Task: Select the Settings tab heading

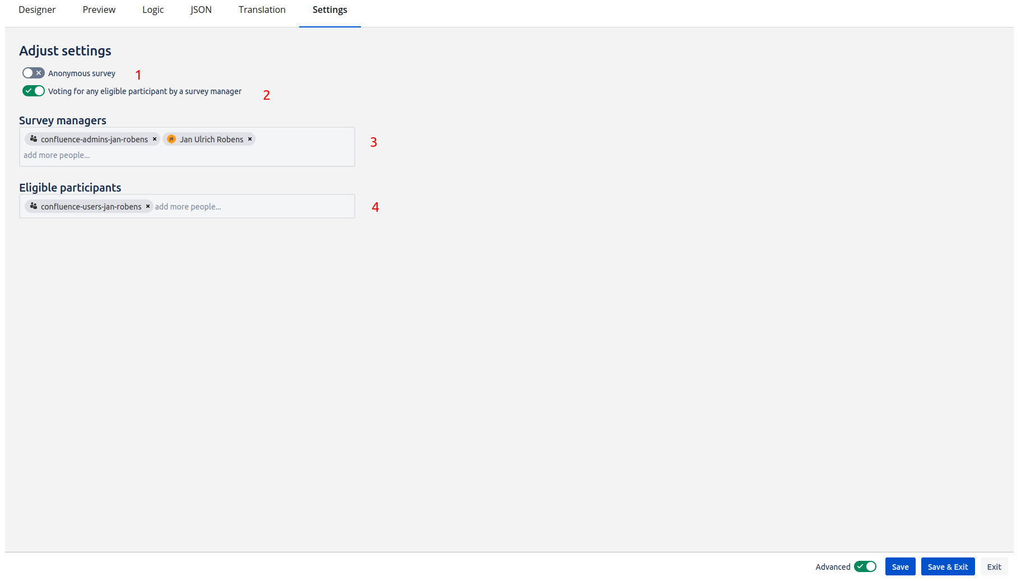Action: (x=329, y=10)
